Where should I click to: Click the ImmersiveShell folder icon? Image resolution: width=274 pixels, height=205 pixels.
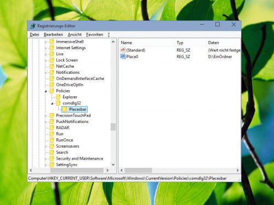[x=52, y=42]
